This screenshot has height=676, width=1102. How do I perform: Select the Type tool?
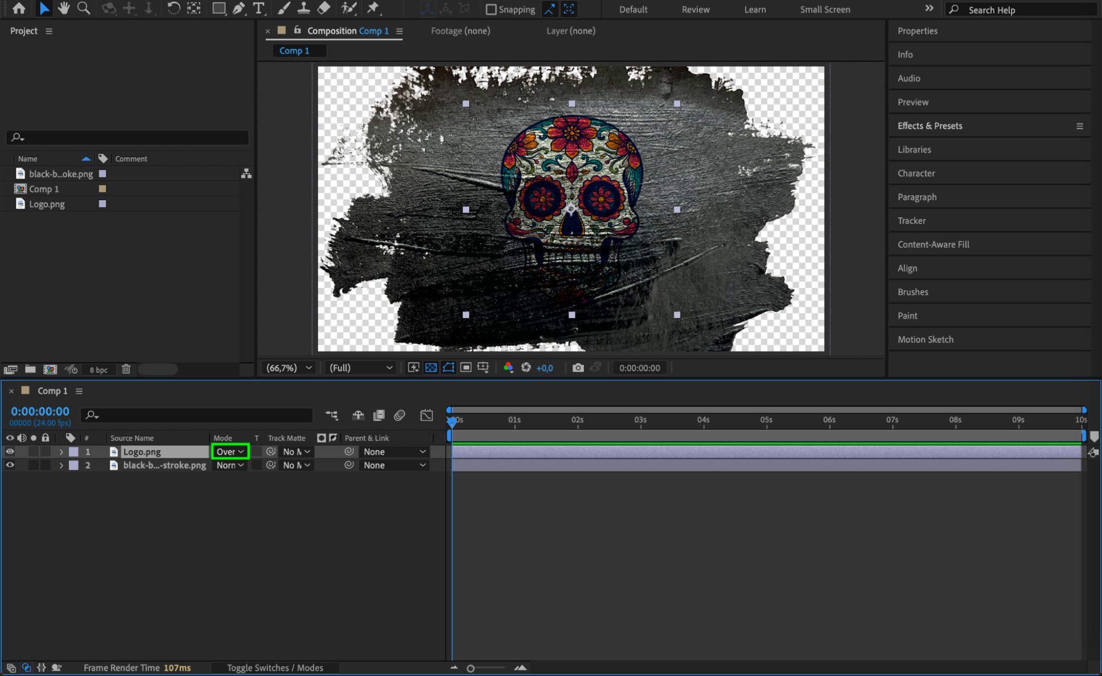259,8
